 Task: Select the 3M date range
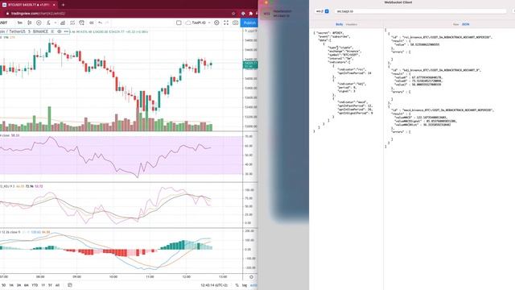click(19, 285)
